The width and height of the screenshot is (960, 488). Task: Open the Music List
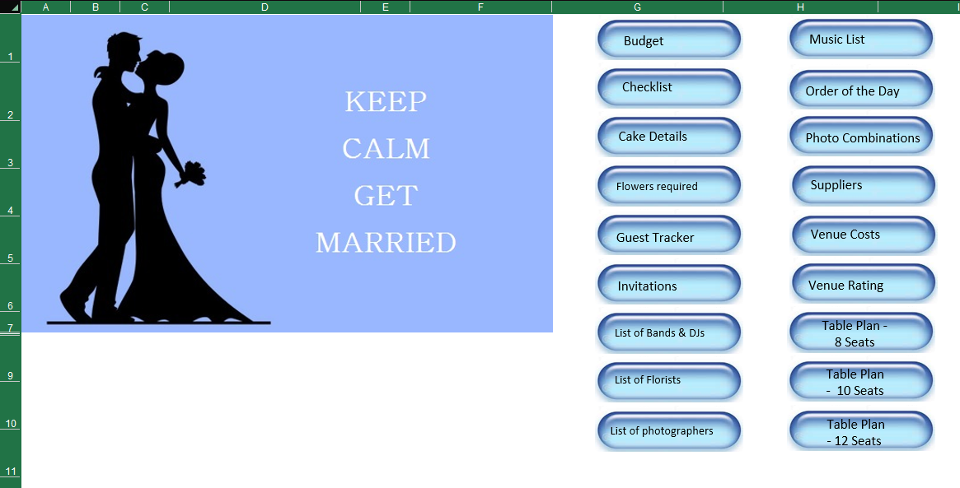[861, 39]
